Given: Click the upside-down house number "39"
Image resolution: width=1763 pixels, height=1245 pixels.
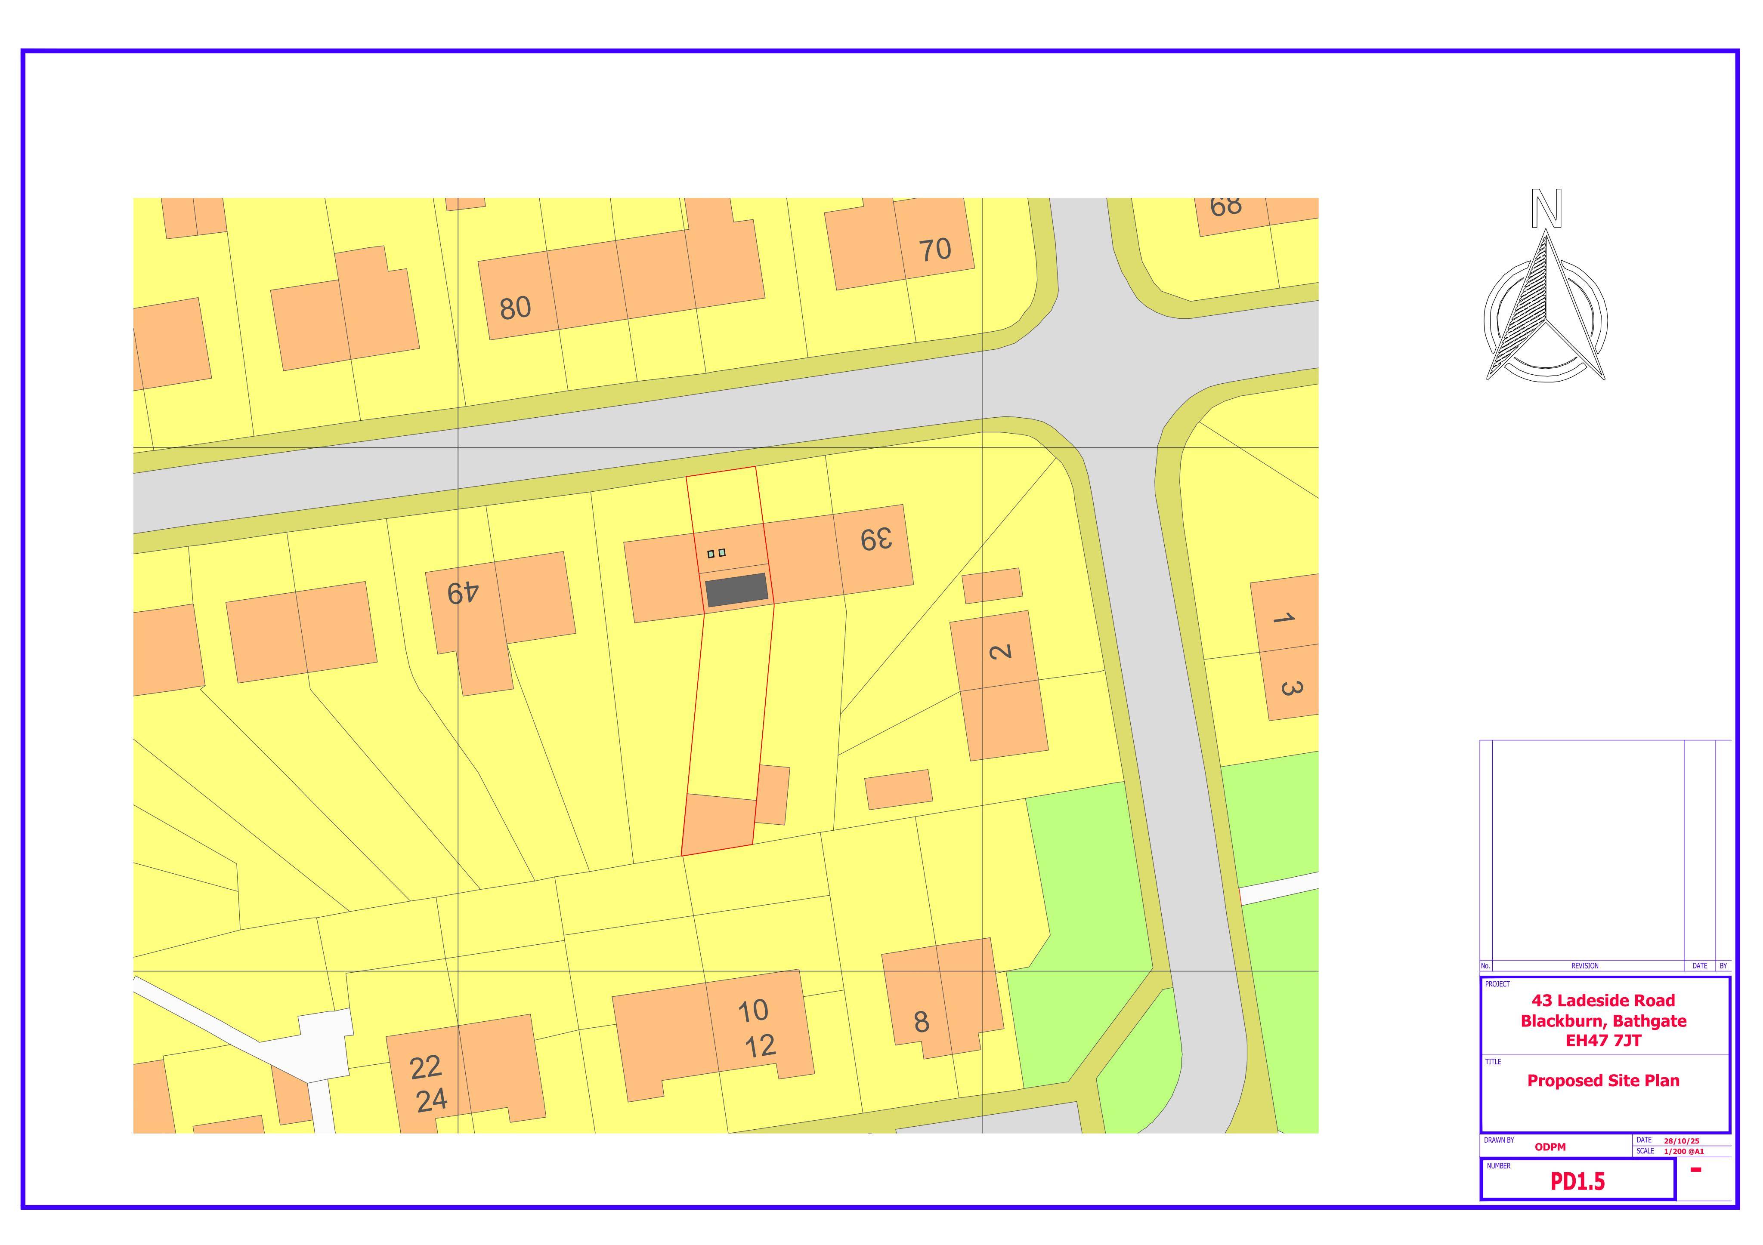Looking at the screenshot, I should [x=877, y=539].
